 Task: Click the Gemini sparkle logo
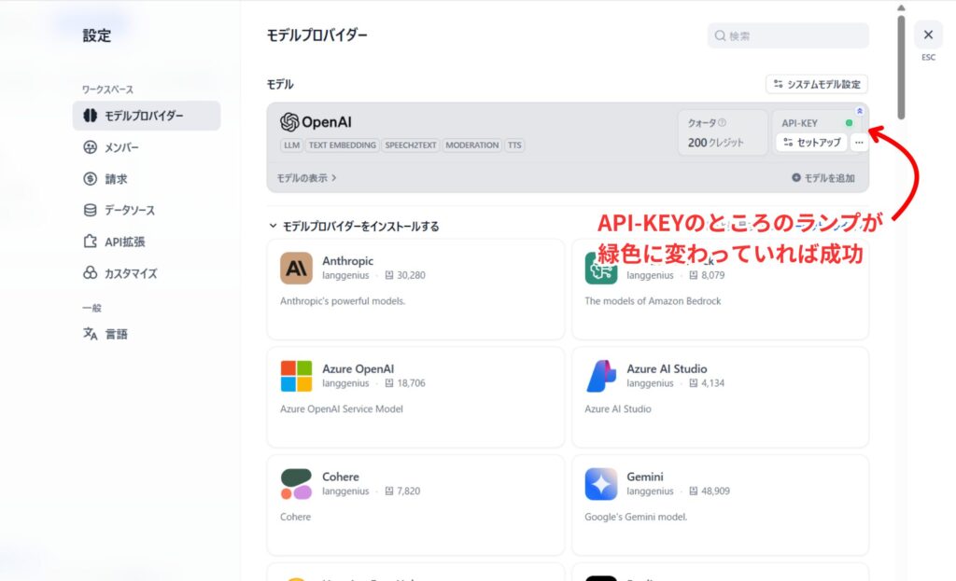pyautogui.click(x=601, y=484)
